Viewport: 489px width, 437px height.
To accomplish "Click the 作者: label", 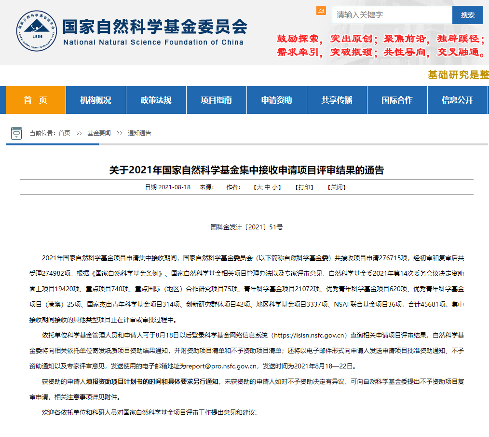I will click(233, 187).
